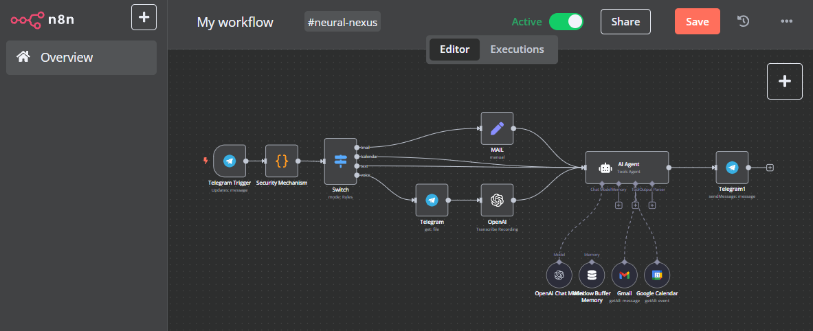Select the MAIL pencil node
813x331 pixels.
(x=498, y=128)
